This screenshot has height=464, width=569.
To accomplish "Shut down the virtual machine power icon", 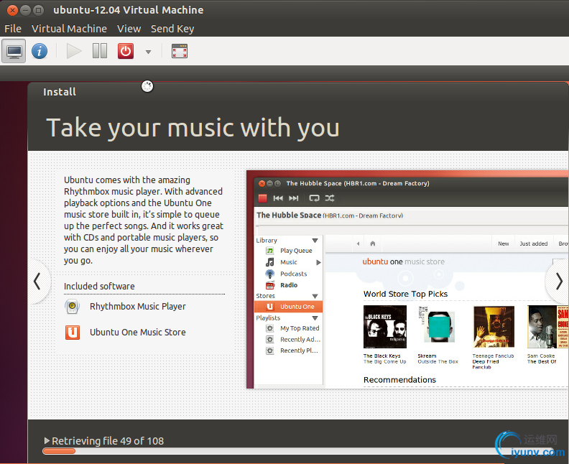I will pyautogui.click(x=126, y=51).
